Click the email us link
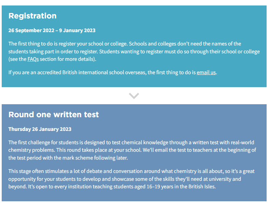Image resolution: width=269 pixels, height=203 pixels. tap(206, 72)
